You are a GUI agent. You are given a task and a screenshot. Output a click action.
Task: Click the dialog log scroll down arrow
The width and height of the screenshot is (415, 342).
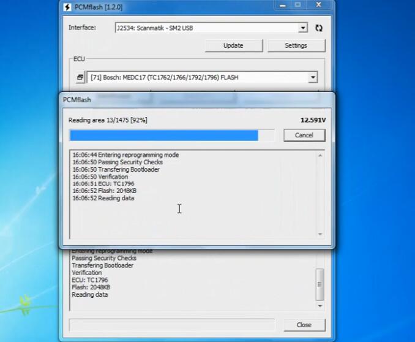pos(320,234)
